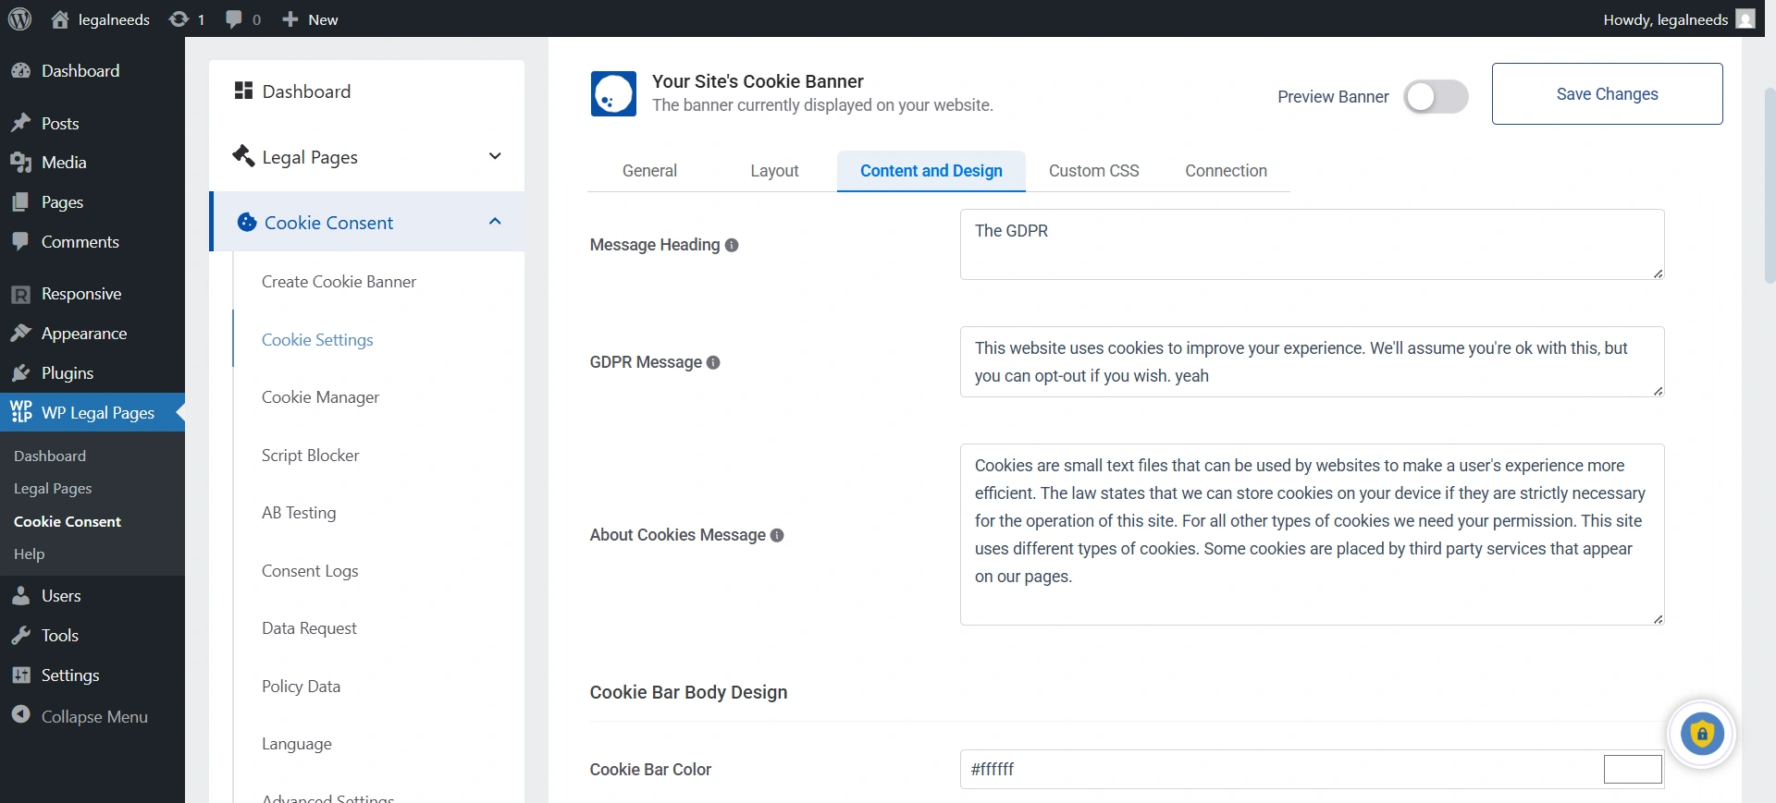Open the Cookie Bar Color swatch

click(1632, 769)
